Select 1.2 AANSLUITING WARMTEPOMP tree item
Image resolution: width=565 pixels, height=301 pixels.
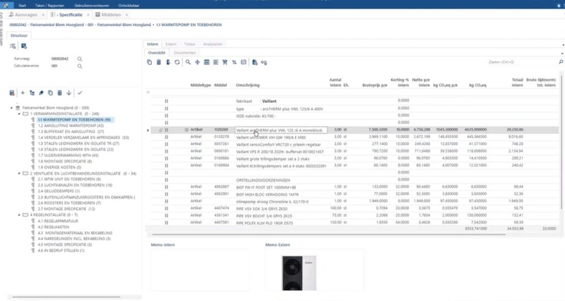pyautogui.click(x=71, y=126)
